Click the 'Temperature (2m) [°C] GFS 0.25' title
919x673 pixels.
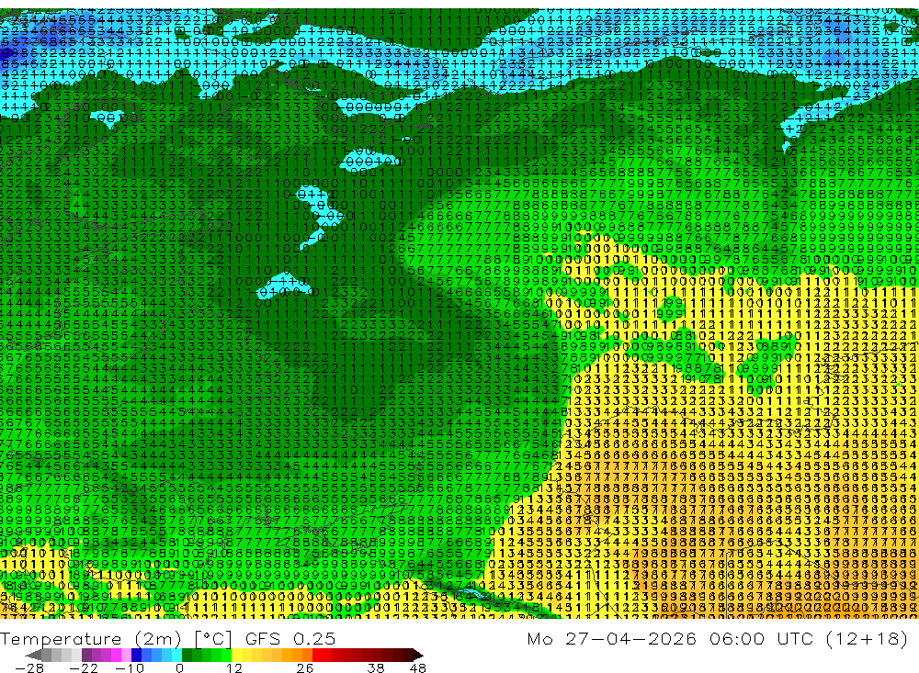point(167,638)
